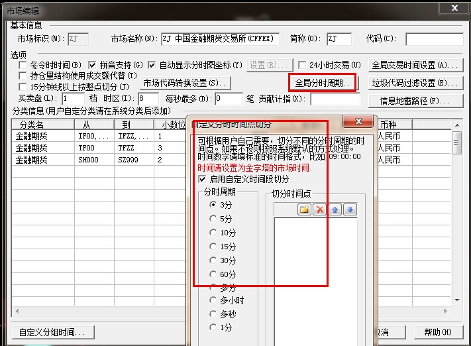This screenshot has height=346, width=471.
Task: Click the move down arrow icon
Action: (x=349, y=209)
